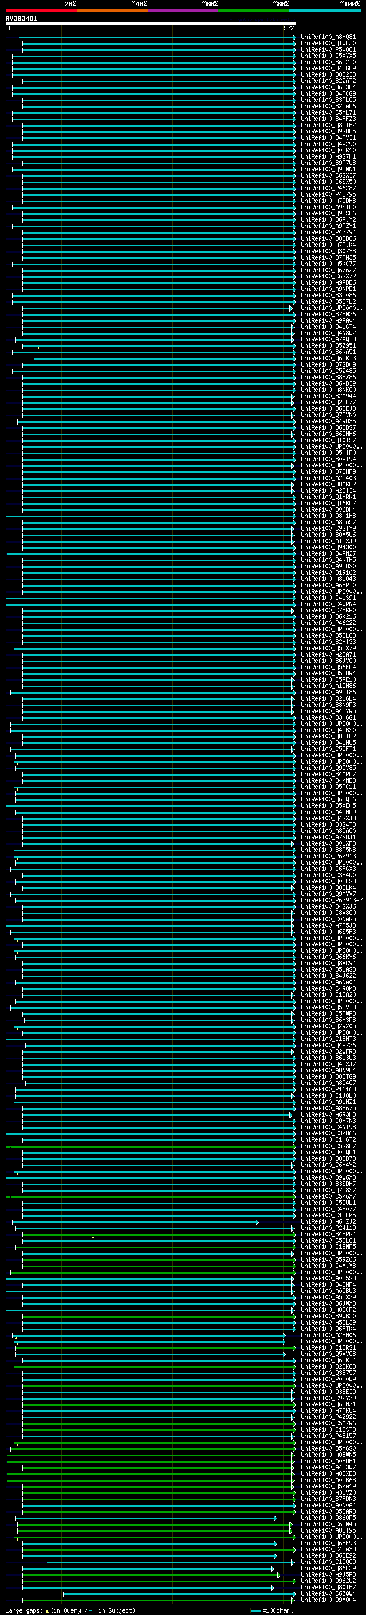Click hit label UniRef100_B4HPG4
Image resolution: width=366 pixels, height=1615 pixels.
(328, 1234)
